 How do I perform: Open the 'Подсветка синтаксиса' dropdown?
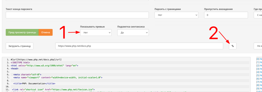[x=133, y=33]
